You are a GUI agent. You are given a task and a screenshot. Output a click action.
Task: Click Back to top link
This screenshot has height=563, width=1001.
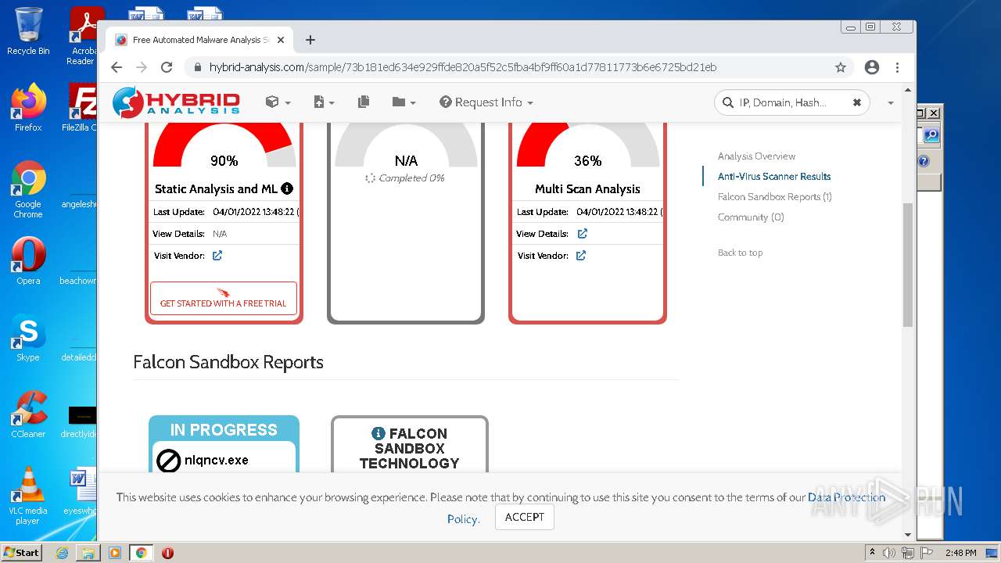coord(740,253)
